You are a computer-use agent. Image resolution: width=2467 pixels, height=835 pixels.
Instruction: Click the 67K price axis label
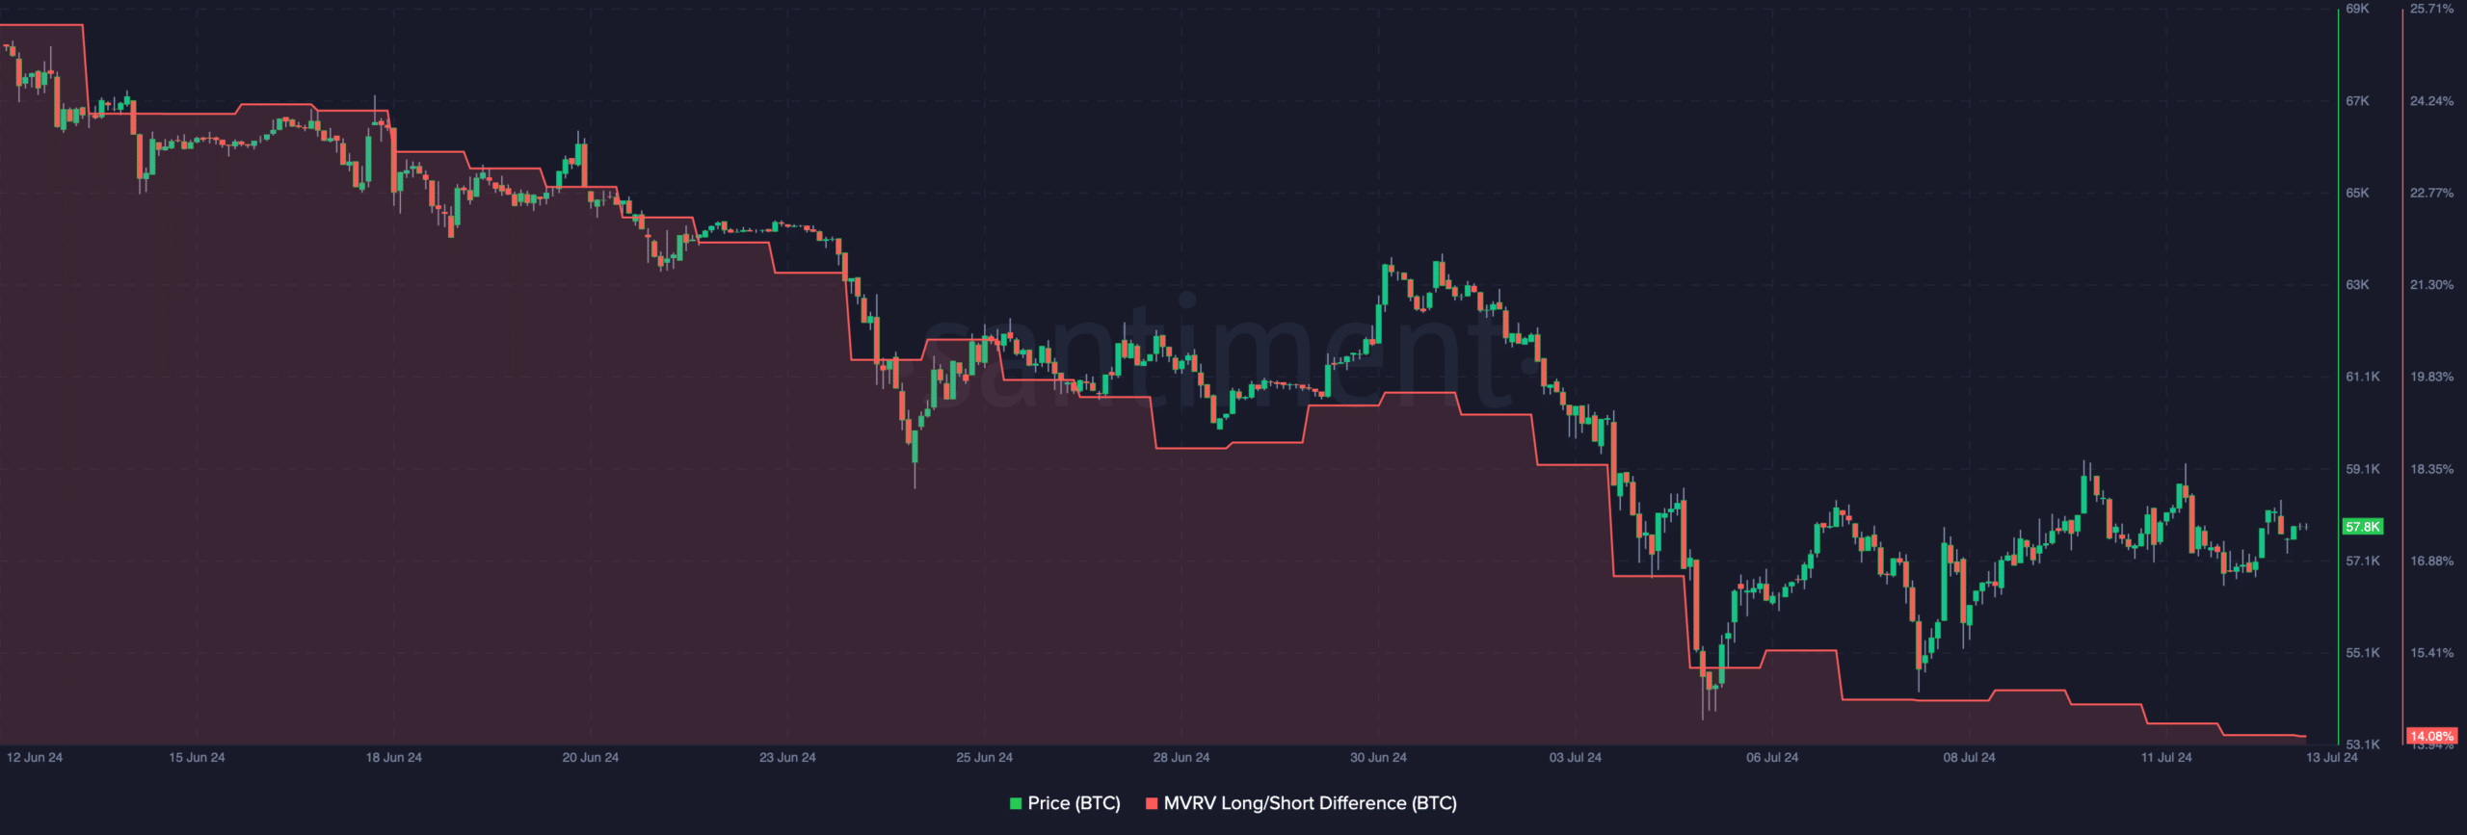pyautogui.click(x=2357, y=101)
